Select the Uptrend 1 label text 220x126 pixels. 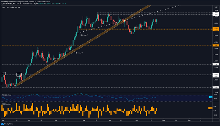coord(79,53)
